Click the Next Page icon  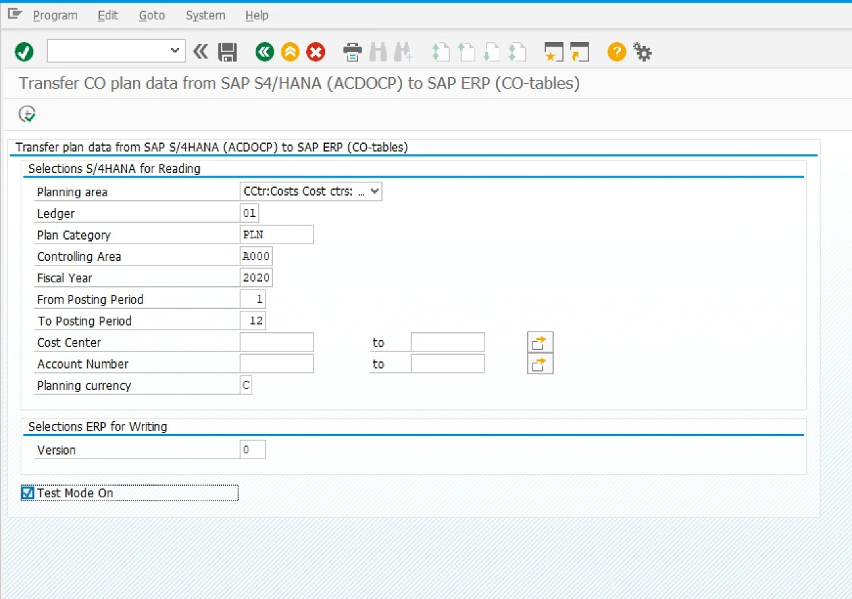491,51
